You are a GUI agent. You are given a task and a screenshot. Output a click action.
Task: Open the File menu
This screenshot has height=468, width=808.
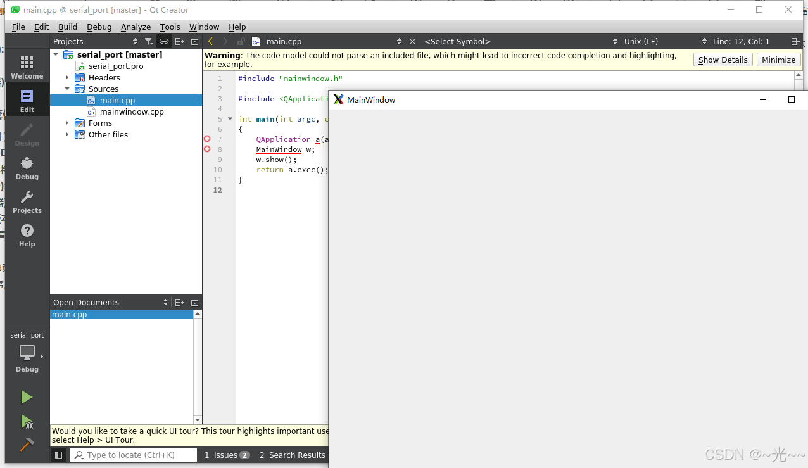18,27
